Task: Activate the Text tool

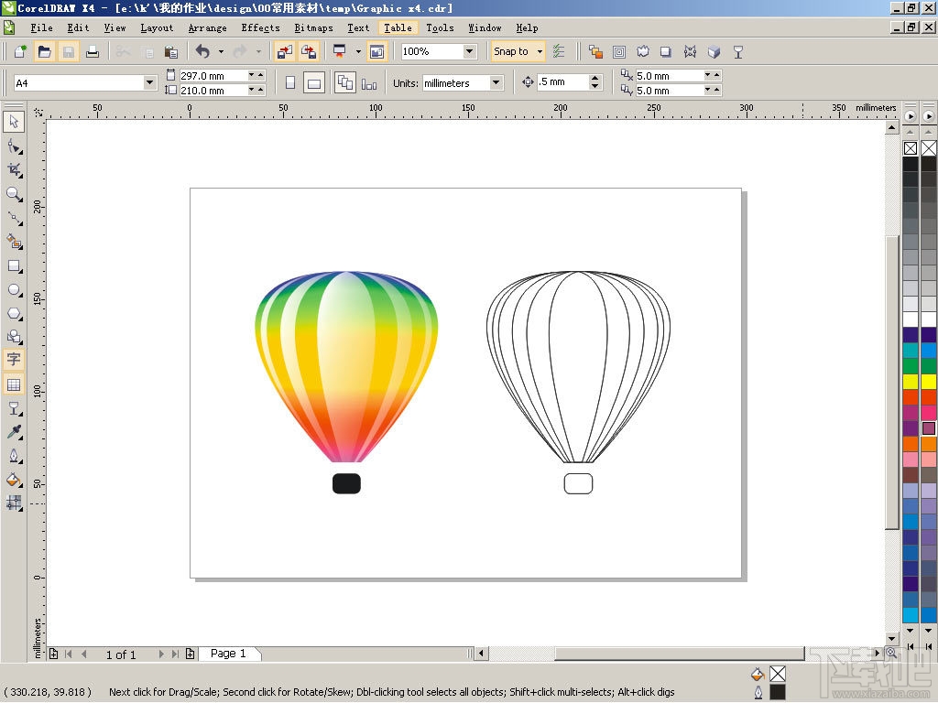Action: [14, 360]
